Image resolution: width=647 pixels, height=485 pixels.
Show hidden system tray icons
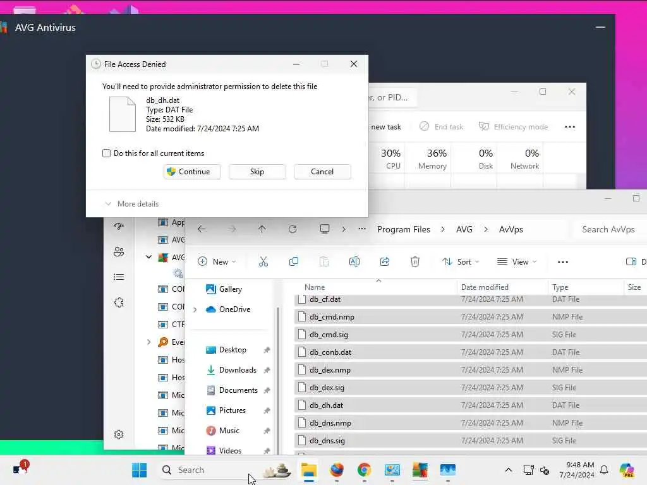509,470
